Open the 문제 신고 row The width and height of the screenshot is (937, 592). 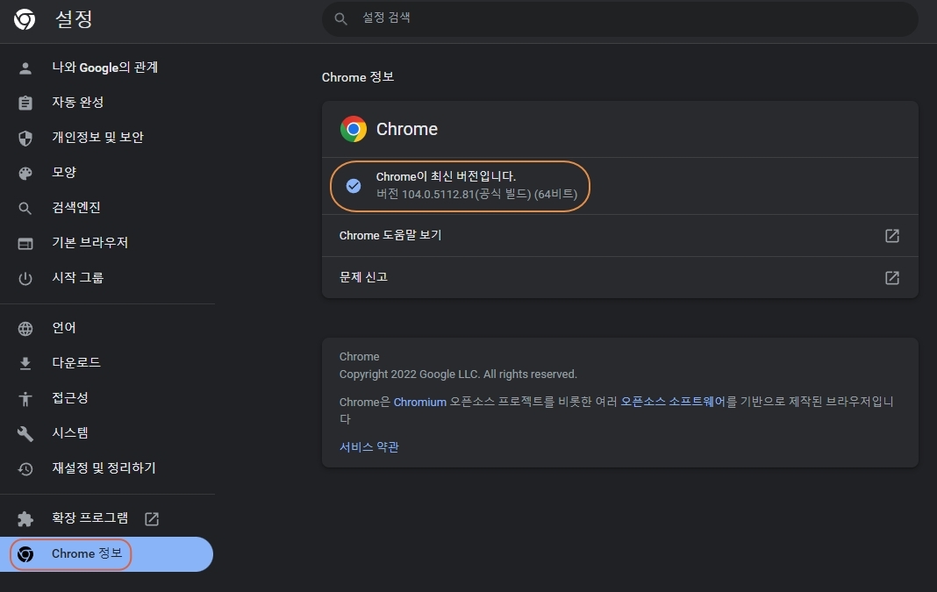619,278
